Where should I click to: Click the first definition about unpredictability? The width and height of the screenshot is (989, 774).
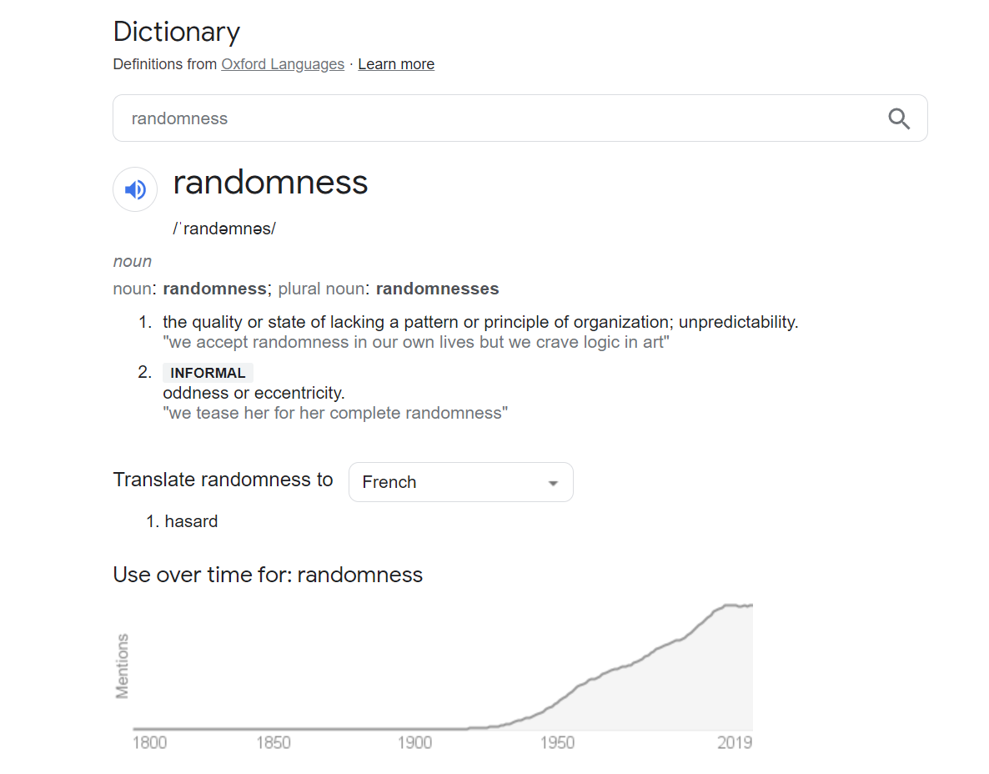pyautogui.click(x=480, y=322)
